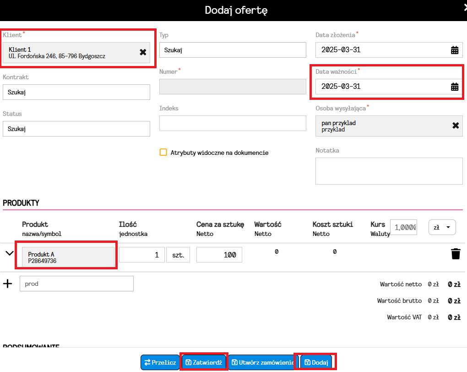Image resolution: width=467 pixels, height=372 pixels.
Task: Open the Status search dropdown
Action: pos(76,129)
